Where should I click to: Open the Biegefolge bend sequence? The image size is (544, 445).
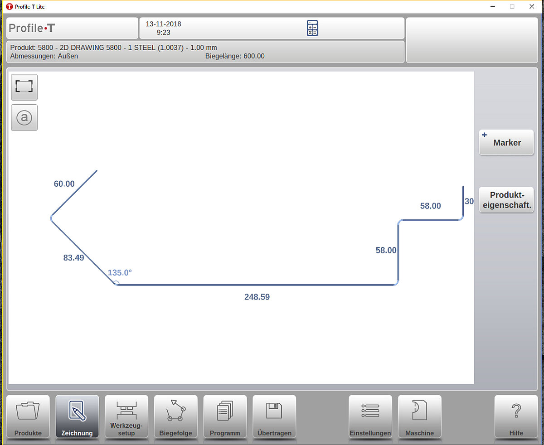pos(175,417)
